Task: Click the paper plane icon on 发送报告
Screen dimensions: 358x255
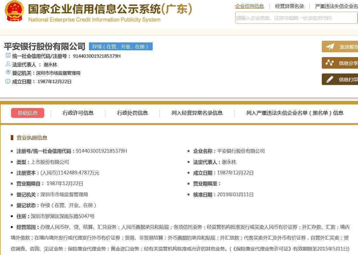Action: (x=330, y=47)
